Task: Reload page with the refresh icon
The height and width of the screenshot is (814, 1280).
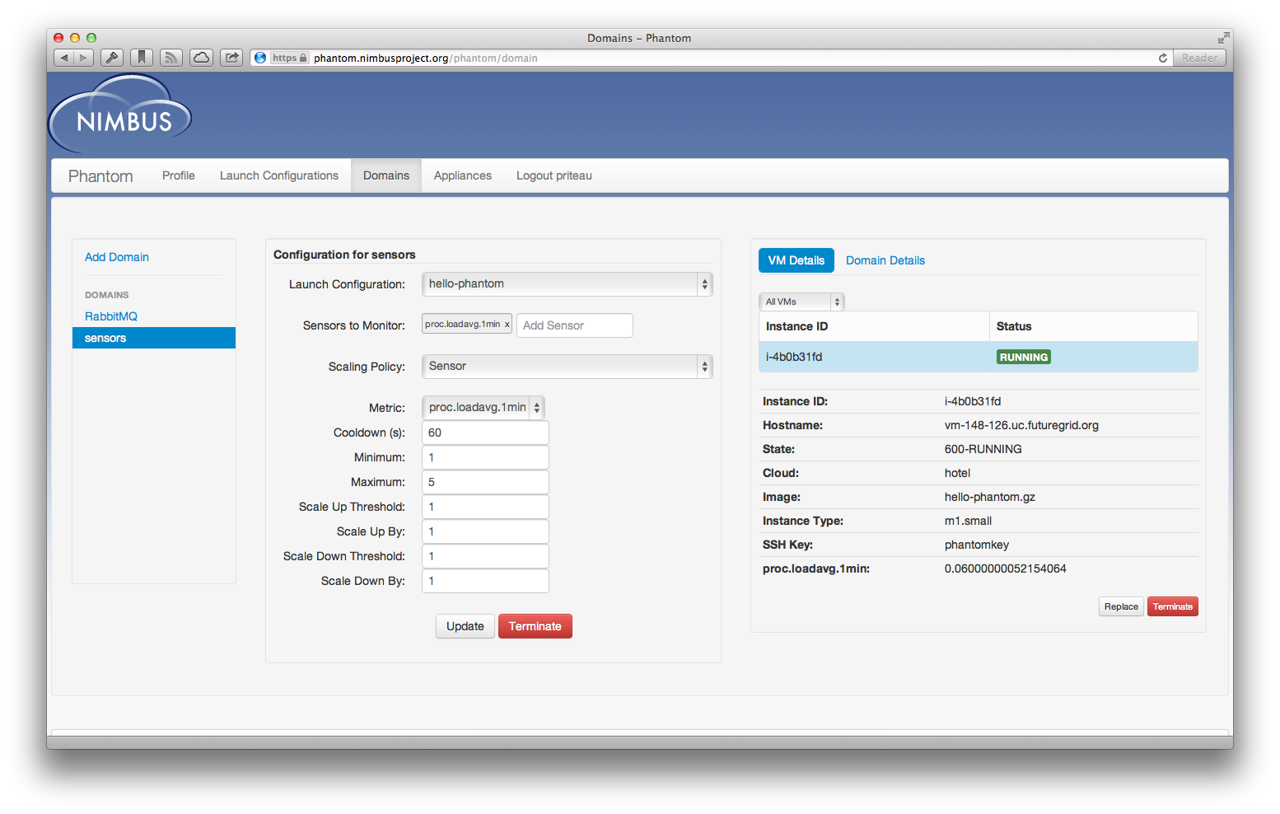Action: pos(1162,58)
